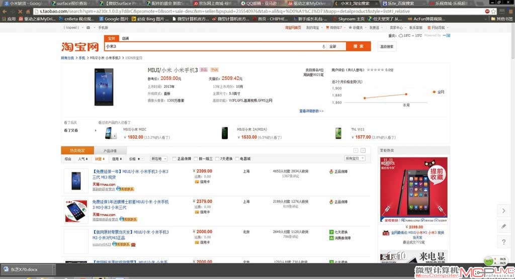Click the Taobao search input field
Screen dimensions: 515x279
coord(213,47)
